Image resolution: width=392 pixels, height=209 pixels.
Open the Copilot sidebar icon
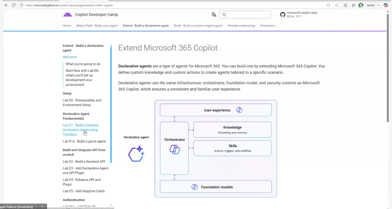pyautogui.click(x=385, y=5)
